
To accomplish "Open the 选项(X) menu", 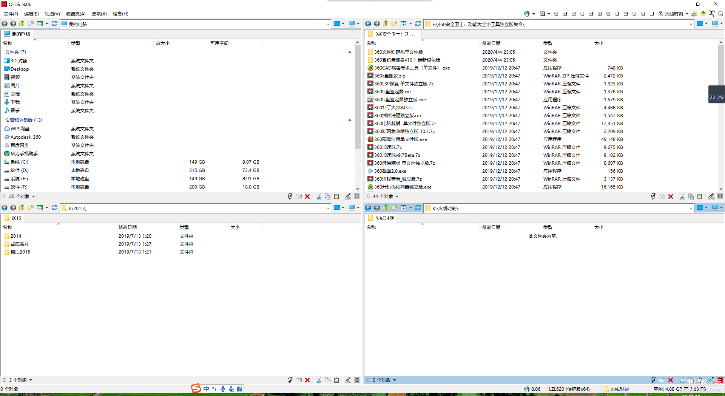I will pyautogui.click(x=99, y=14).
